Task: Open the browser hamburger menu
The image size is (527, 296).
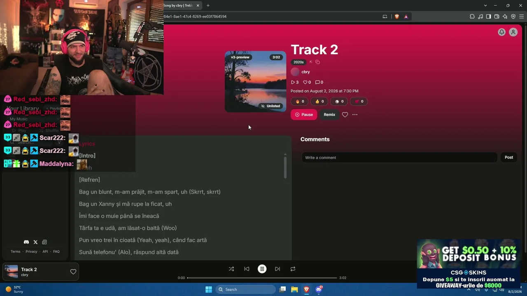Action: (x=521, y=16)
